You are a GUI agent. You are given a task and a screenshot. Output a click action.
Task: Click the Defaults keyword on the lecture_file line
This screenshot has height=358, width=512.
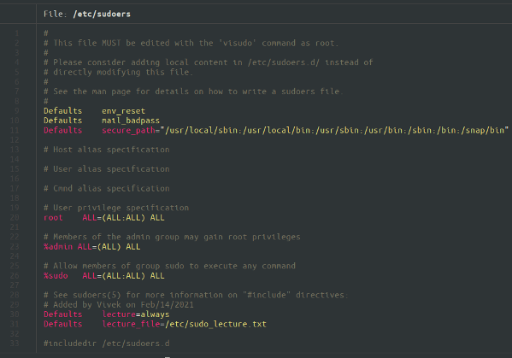[63, 324]
